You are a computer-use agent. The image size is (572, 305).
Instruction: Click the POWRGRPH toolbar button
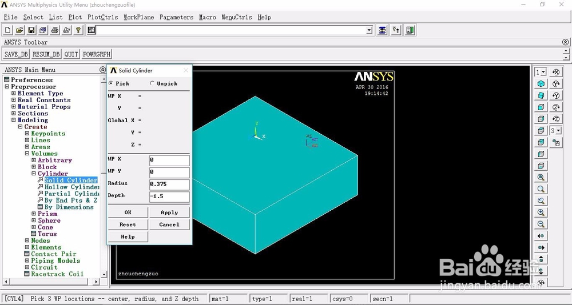pyautogui.click(x=96, y=54)
